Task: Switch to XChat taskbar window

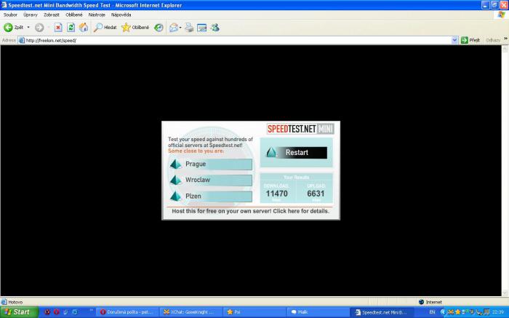Action: tap(191, 312)
